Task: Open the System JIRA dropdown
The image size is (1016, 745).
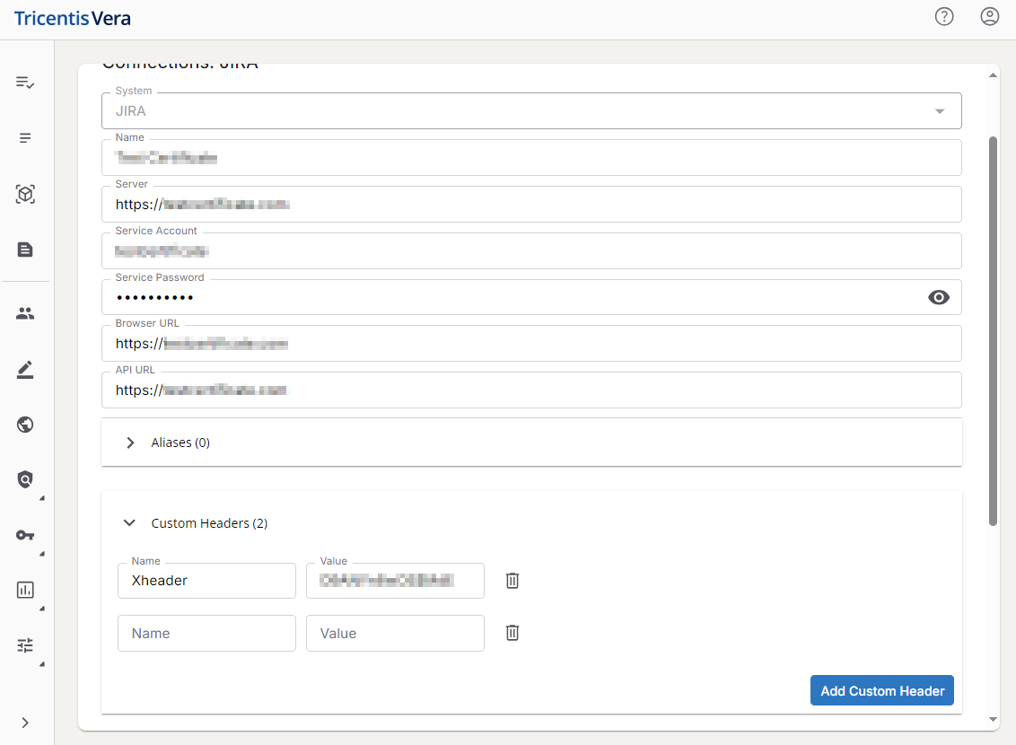Action: tap(939, 111)
